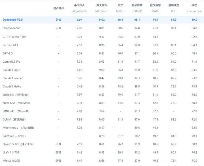204x166 pixels.
Task: Select abab-6.5s (MiniMax) BBH score 76.8
Action: tap(174, 103)
